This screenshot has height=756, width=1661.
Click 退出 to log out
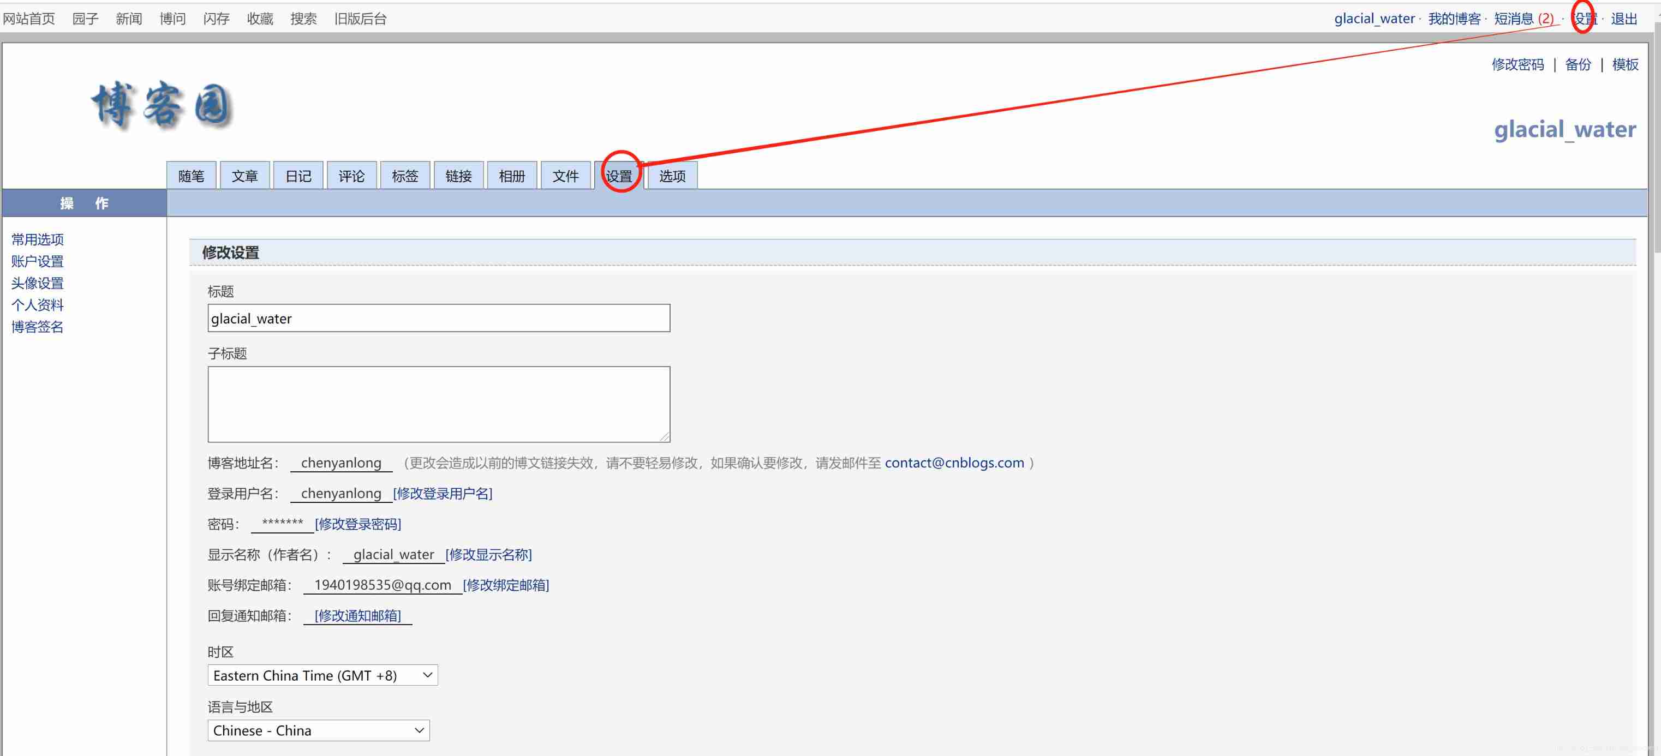[1624, 18]
